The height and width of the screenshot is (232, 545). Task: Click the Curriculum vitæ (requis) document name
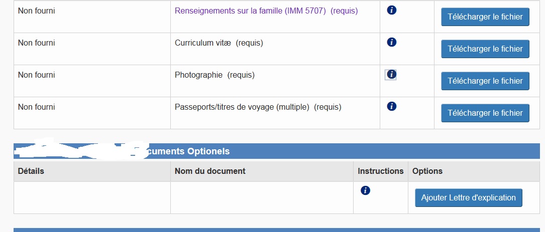coord(219,43)
